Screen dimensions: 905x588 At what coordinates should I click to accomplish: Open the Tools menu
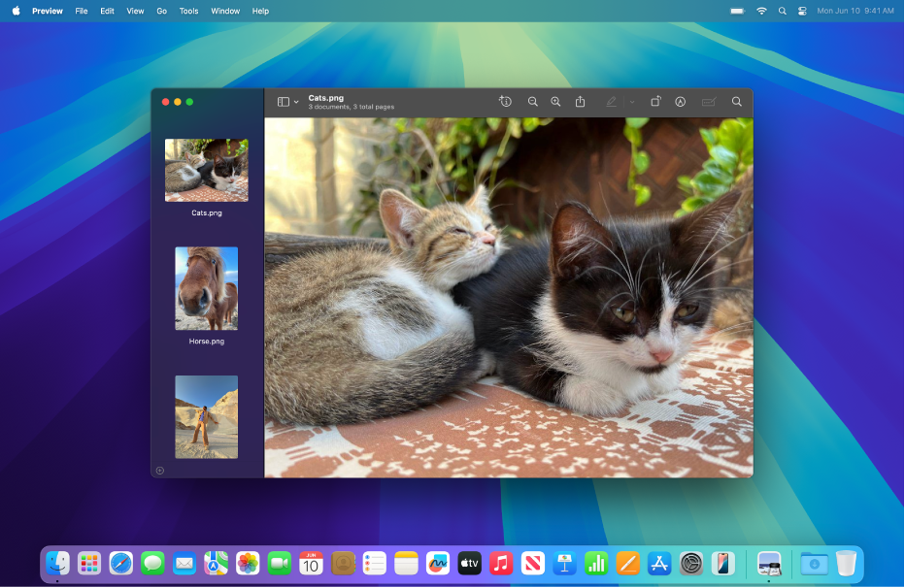click(x=188, y=11)
